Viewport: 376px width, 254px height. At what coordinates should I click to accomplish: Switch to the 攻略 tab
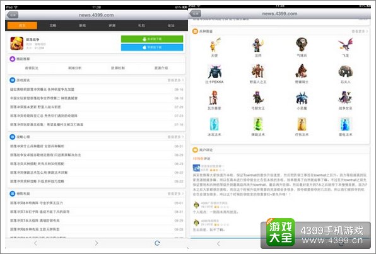(53, 25)
